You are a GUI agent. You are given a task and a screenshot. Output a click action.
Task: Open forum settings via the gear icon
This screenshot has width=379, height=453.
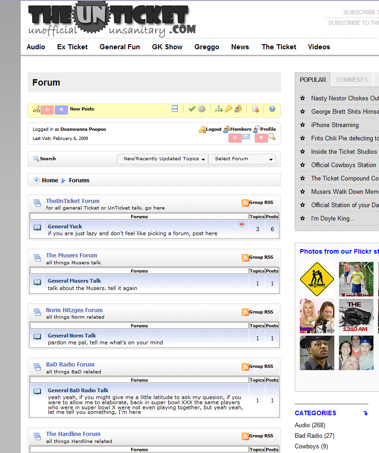pos(202,109)
